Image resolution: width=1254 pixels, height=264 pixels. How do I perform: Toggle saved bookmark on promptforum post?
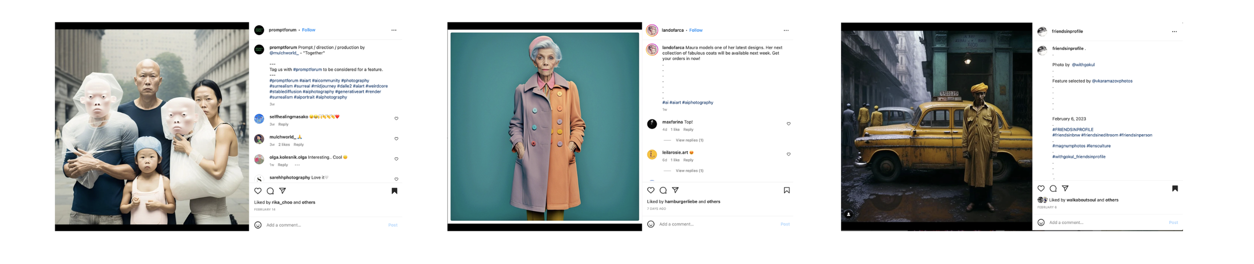tap(394, 191)
